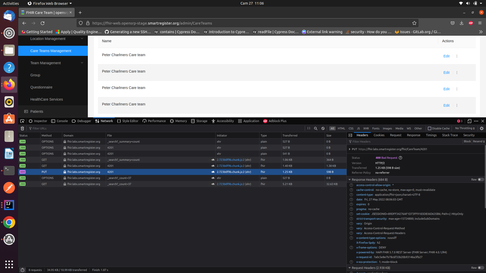The width and height of the screenshot is (486, 273).
Task: Open the Stack Trace tab
Action: tap(450, 135)
